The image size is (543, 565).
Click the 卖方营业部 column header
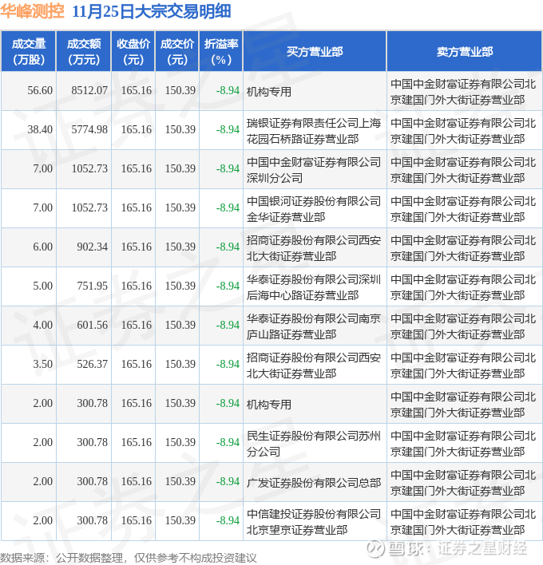pyautogui.click(x=465, y=52)
